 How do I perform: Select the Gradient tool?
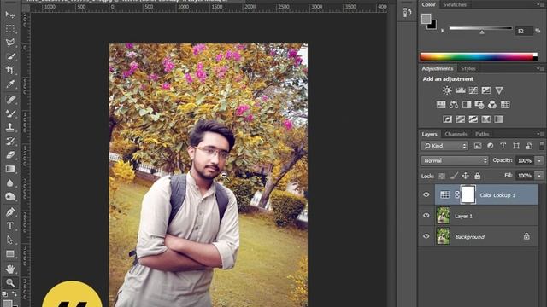coord(10,169)
